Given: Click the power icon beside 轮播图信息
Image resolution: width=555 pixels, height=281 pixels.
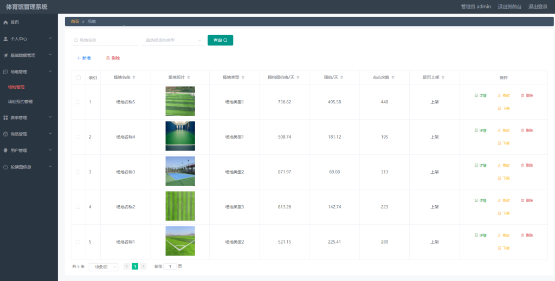Looking at the screenshot, I should [5, 167].
